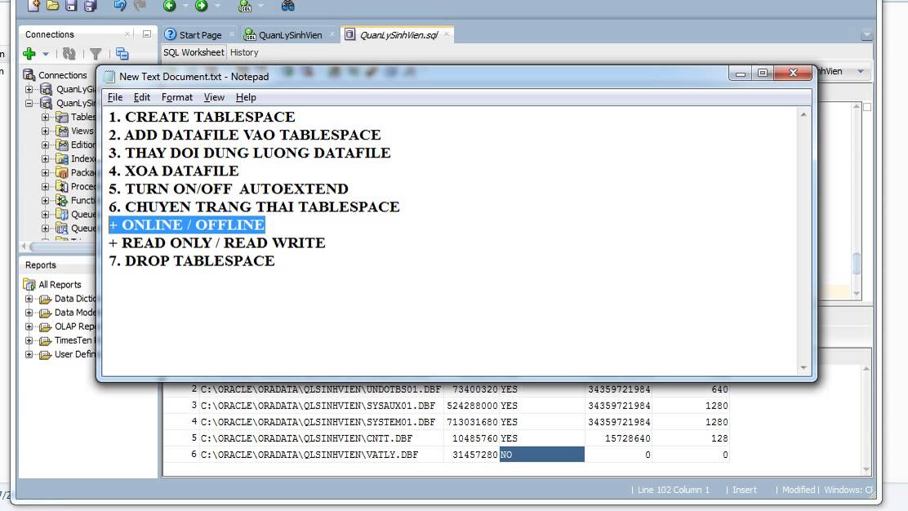Click the Refresh icon in Connections panel
The width and height of the screenshot is (908, 511).
[69, 54]
